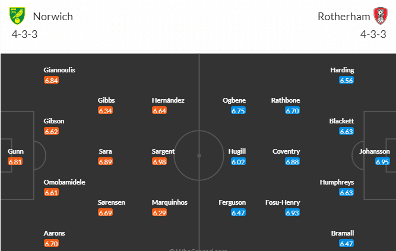This screenshot has width=396, height=251.
Task: Open player Giannoulis on the pitch
Action: tap(59, 70)
